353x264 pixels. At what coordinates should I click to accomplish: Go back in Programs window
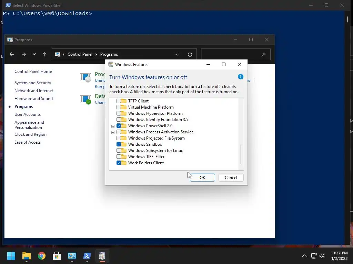coord(12,54)
